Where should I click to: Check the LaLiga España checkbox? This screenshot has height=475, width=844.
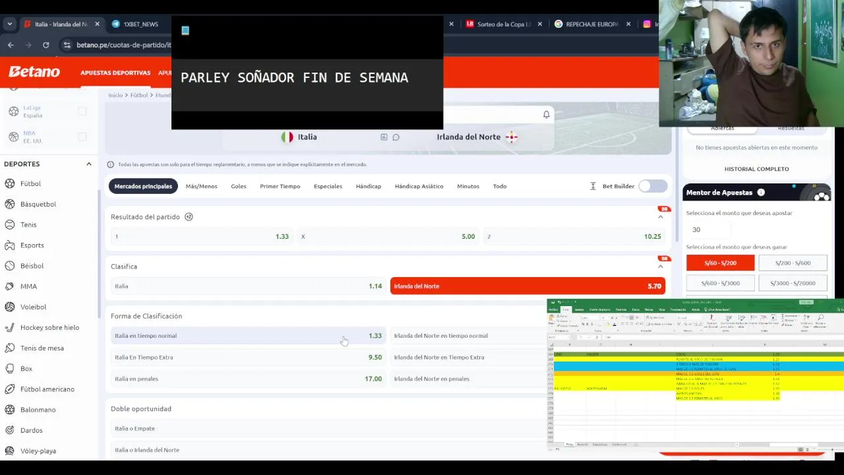tap(82, 111)
